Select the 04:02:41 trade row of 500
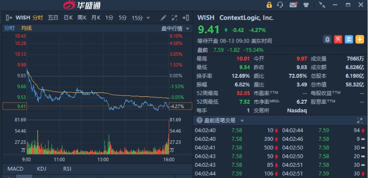Screen dimensions: 368x178 pos(237,148)
